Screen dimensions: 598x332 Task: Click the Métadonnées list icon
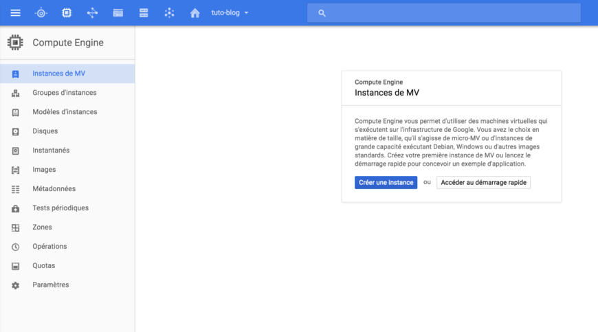coord(15,189)
